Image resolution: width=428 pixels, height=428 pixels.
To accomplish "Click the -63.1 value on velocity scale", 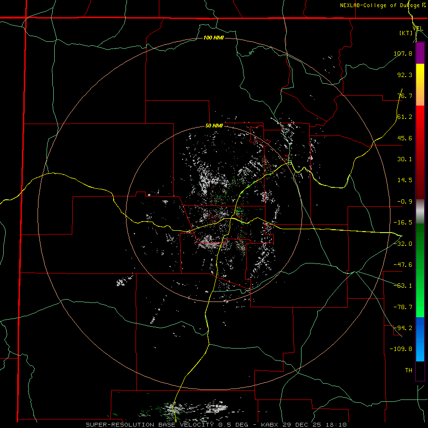I will [403, 286].
